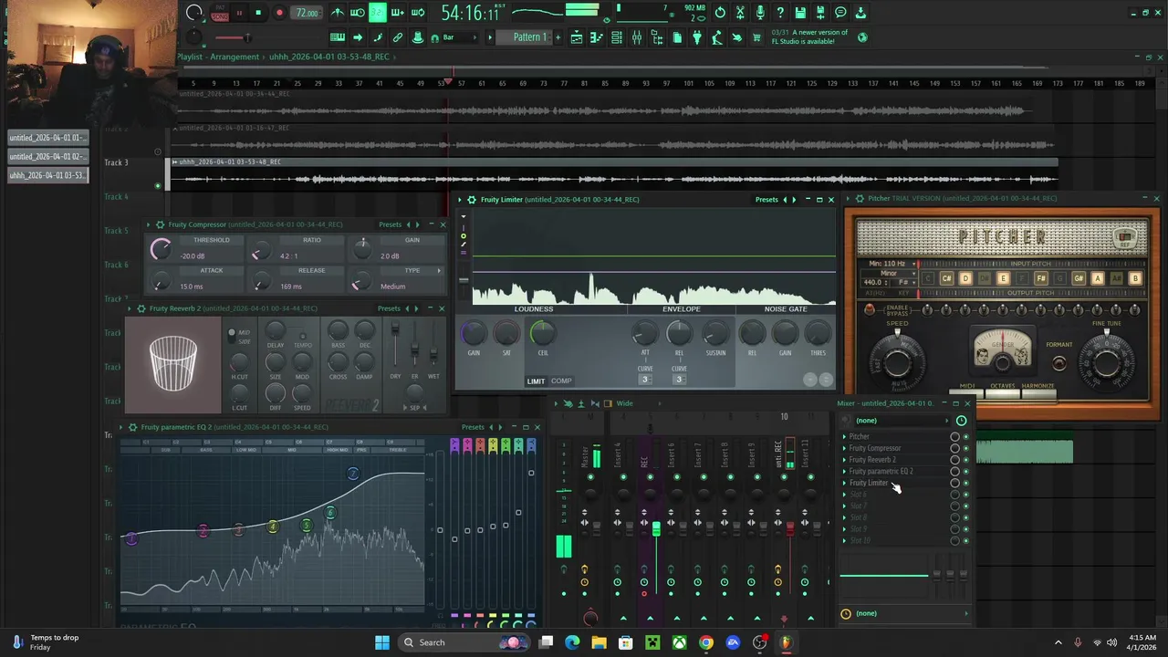This screenshot has width=1168, height=657.
Task: Toggle the link/multilink to controllers icon
Action: (x=398, y=37)
